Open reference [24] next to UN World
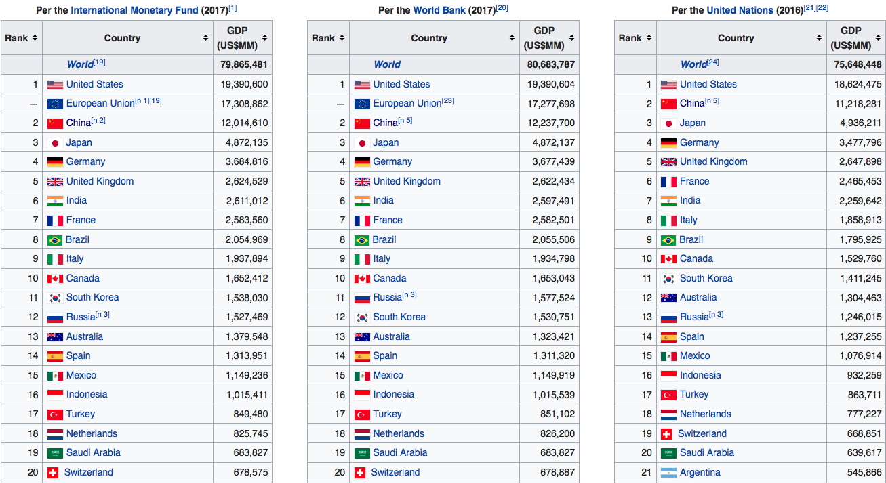This screenshot has height=483, width=886. pyautogui.click(x=713, y=62)
